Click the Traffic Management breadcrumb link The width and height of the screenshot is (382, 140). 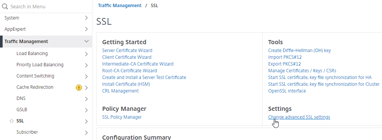119,6
